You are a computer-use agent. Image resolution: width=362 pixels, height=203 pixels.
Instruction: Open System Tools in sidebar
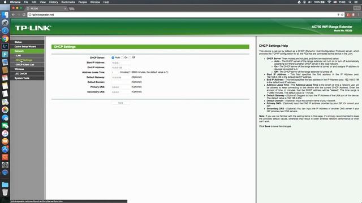[27, 78]
